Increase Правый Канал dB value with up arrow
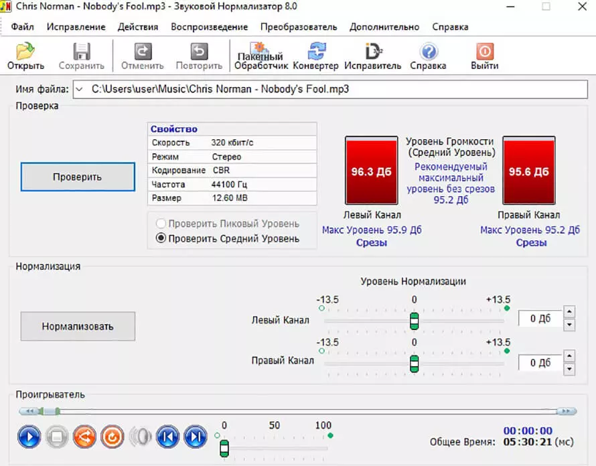Viewport: 596px width, 466px height. point(569,356)
